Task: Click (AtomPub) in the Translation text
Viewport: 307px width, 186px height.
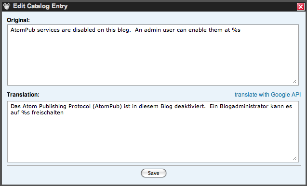Action: 107,106
